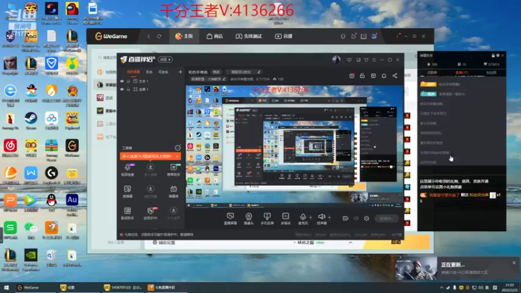Open 榜单助手 tool
The width and height of the screenshot is (521, 293).
click(x=173, y=170)
